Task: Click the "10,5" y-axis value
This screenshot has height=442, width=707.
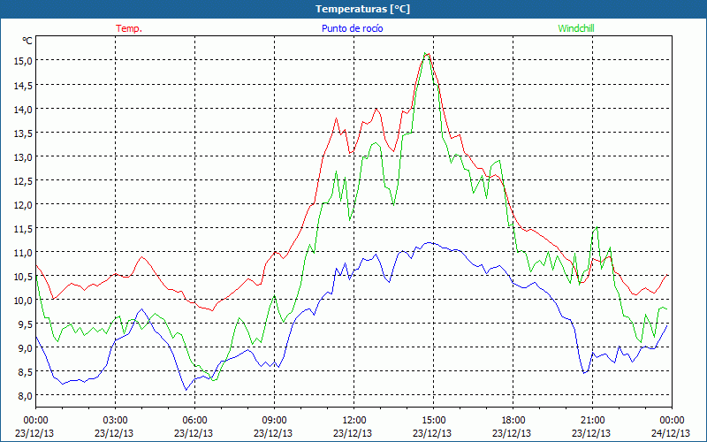Action: pyautogui.click(x=23, y=276)
